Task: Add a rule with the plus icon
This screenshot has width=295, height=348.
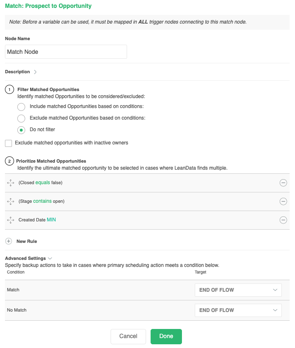Action: click(9, 241)
